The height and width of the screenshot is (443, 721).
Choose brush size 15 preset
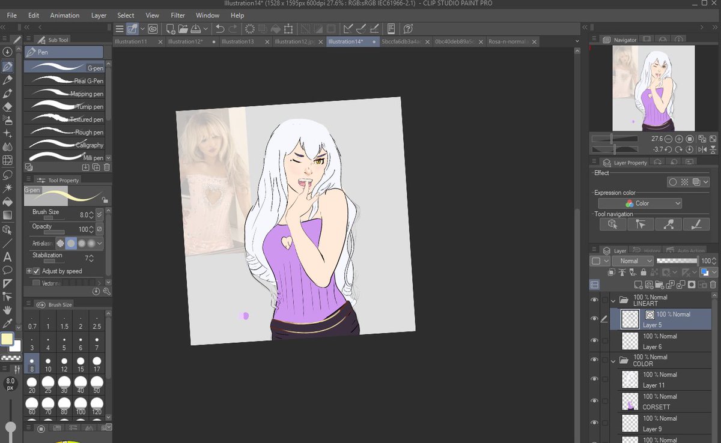point(81,365)
